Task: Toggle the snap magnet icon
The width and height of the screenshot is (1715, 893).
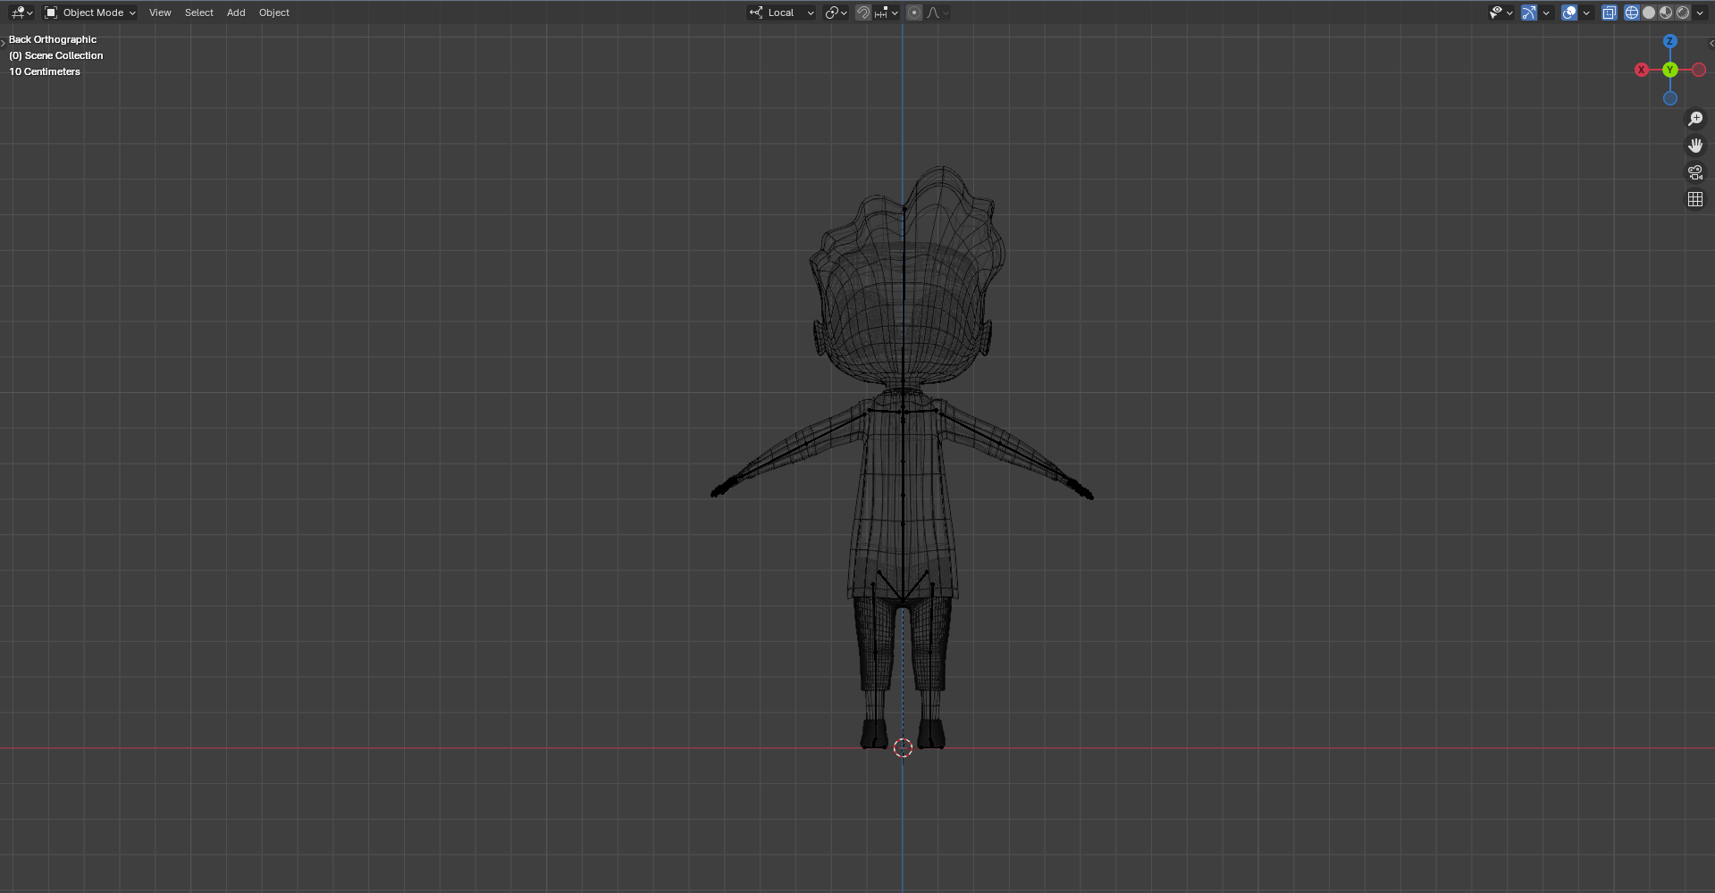Action: (x=863, y=13)
